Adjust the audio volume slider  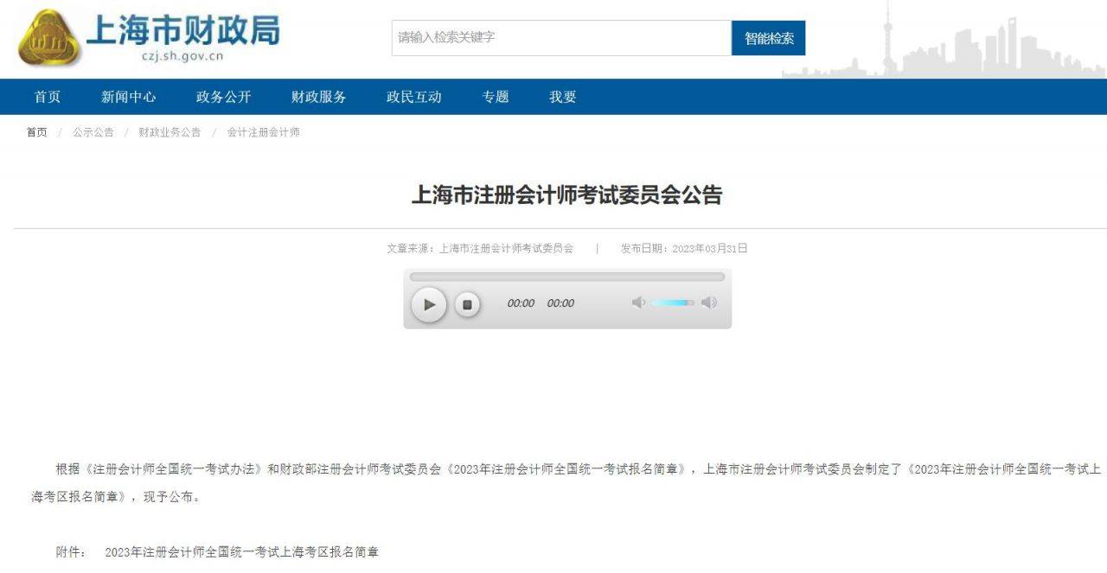coord(670,302)
